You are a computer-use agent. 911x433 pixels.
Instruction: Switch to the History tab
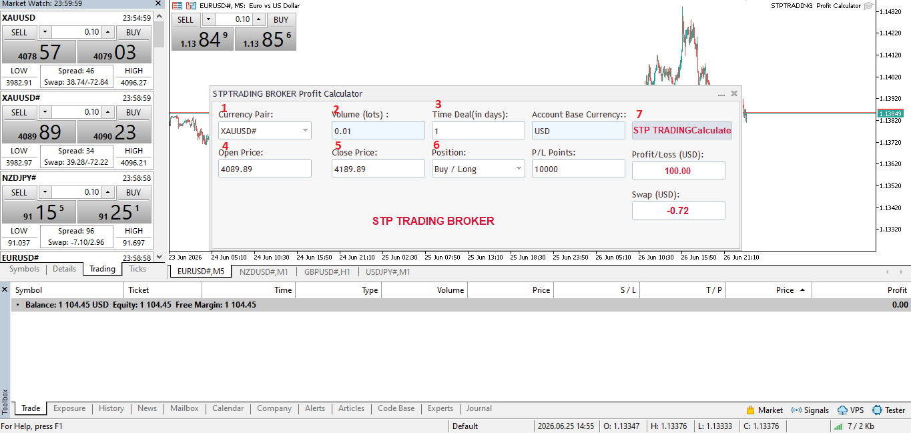click(111, 408)
